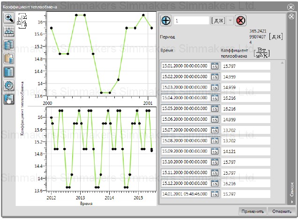Click the 2013 label on lower chart axis
Viewport: 298px width, 220px height.
81,198
